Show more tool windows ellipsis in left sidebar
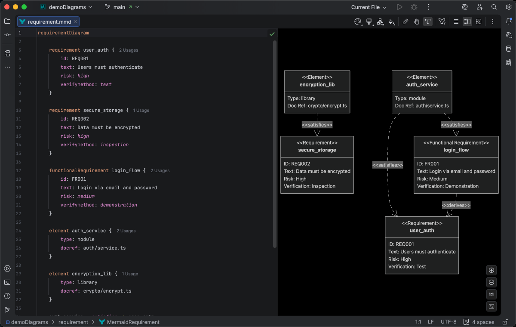This screenshot has width=516, height=327. point(7,67)
